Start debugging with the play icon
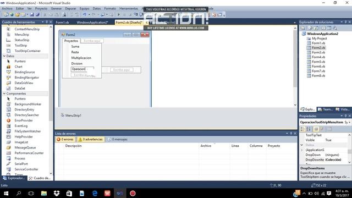Viewport: 352px width, 198px height. coord(119,15)
